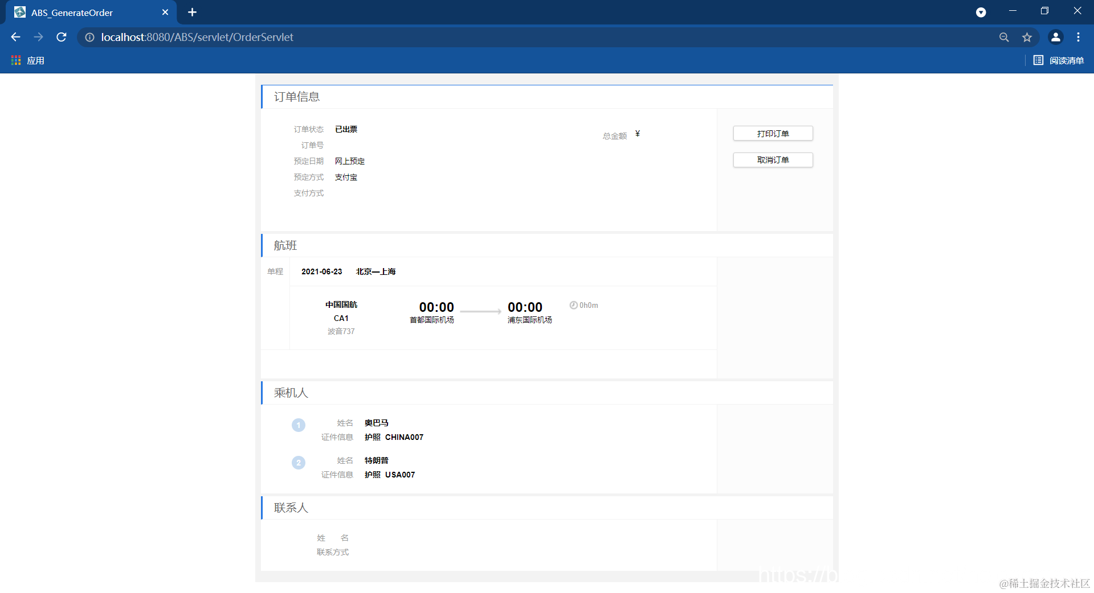Screen dimensions: 1094x593
Task: Bookmark this page with the star
Action: [x=1027, y=37]
